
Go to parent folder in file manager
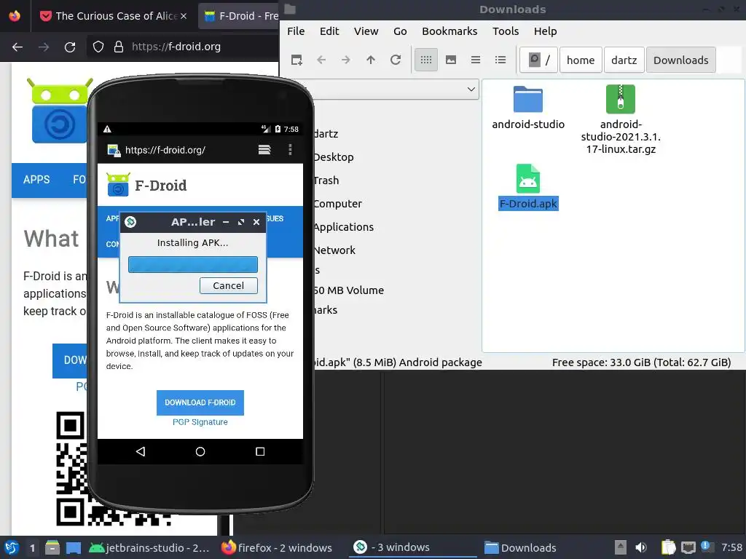[x=371, y=60]
